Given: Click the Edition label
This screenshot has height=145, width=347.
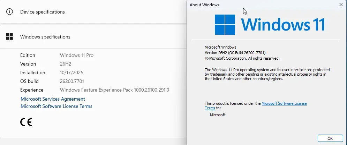Looking at the screenshot, I should pyautogui.click(x=28, y=55).
